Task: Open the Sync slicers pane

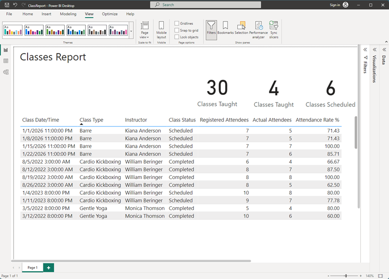Action: (x=274, y=30)
